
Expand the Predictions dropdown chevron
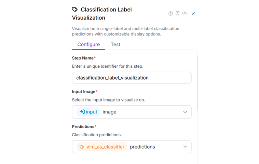[185, 147]
